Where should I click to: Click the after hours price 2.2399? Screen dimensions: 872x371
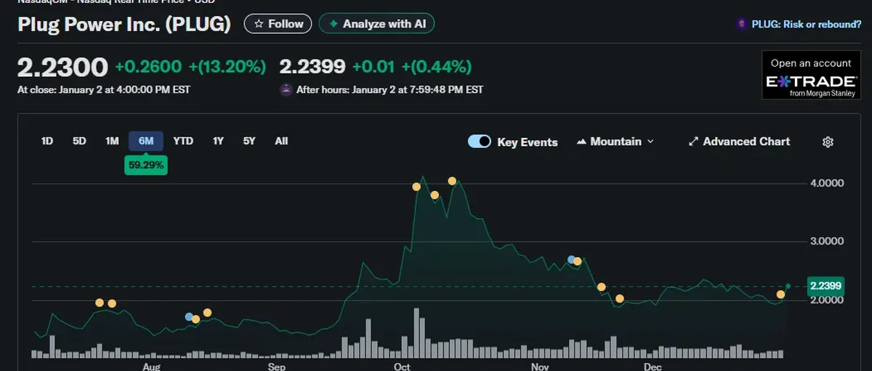point(312,68)
